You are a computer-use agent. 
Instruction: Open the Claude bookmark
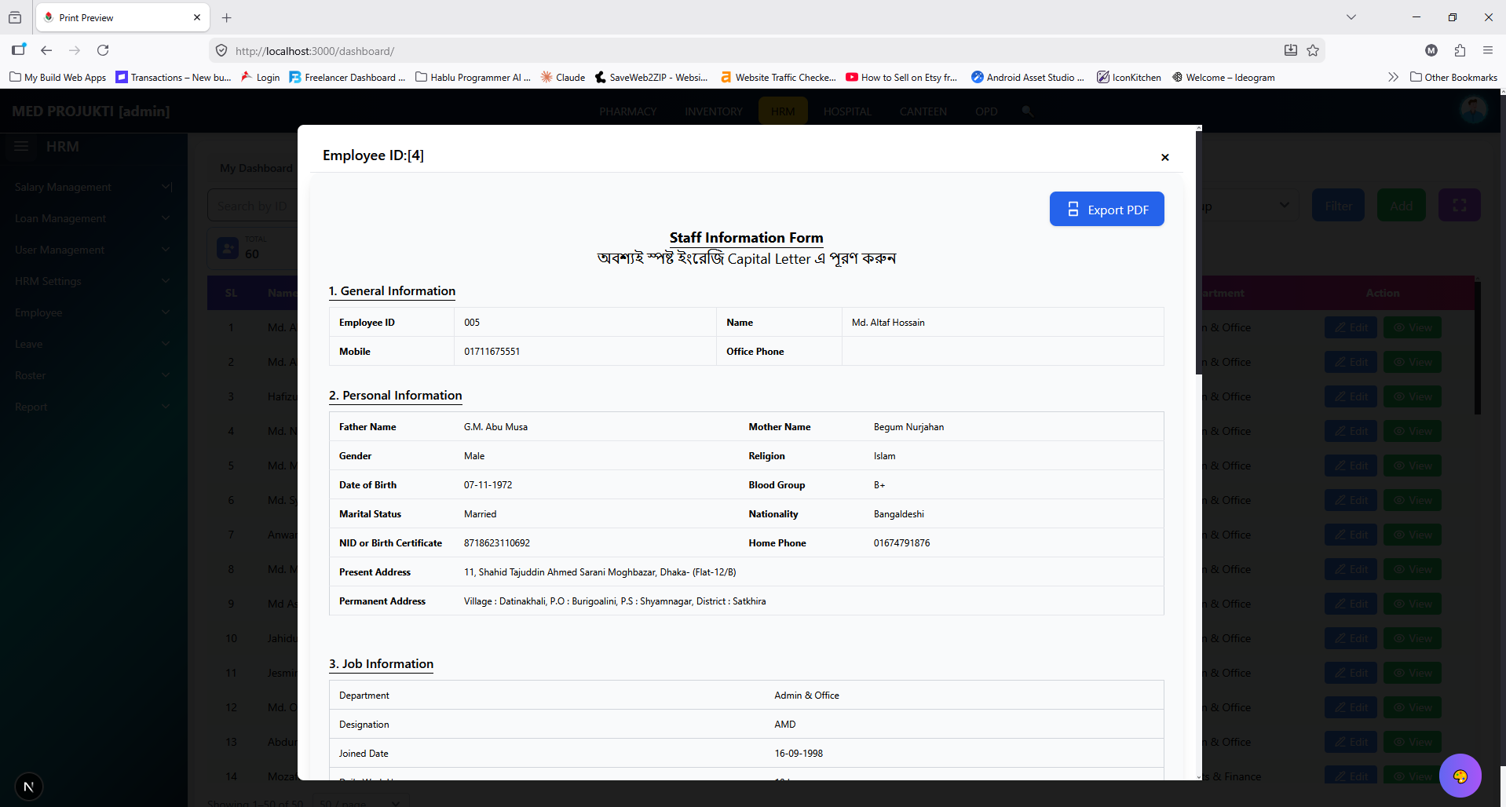pos(563,77)
